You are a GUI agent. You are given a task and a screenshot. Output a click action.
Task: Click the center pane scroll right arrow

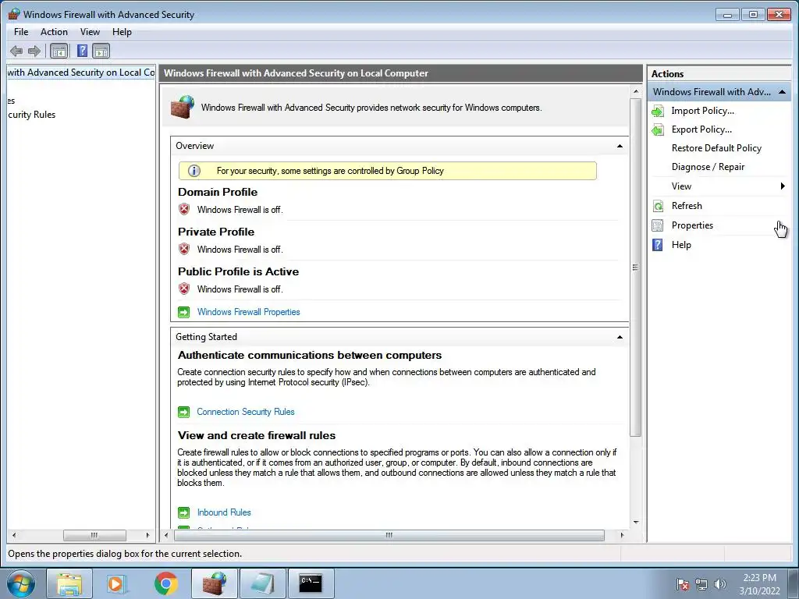coord(622,535)
